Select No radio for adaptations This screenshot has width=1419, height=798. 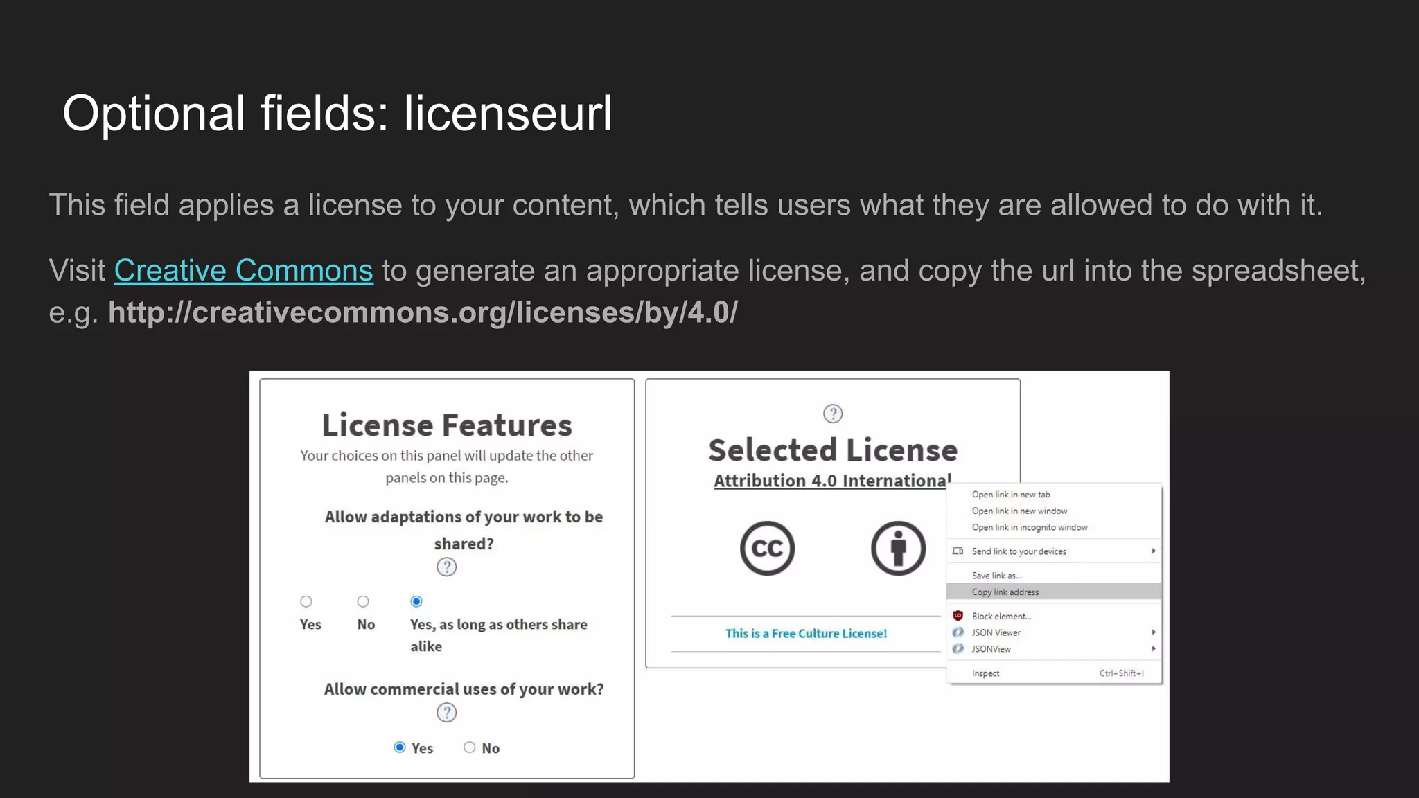363,601
